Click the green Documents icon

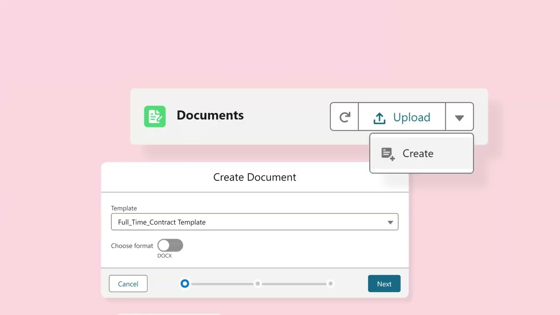click(155, 116)
